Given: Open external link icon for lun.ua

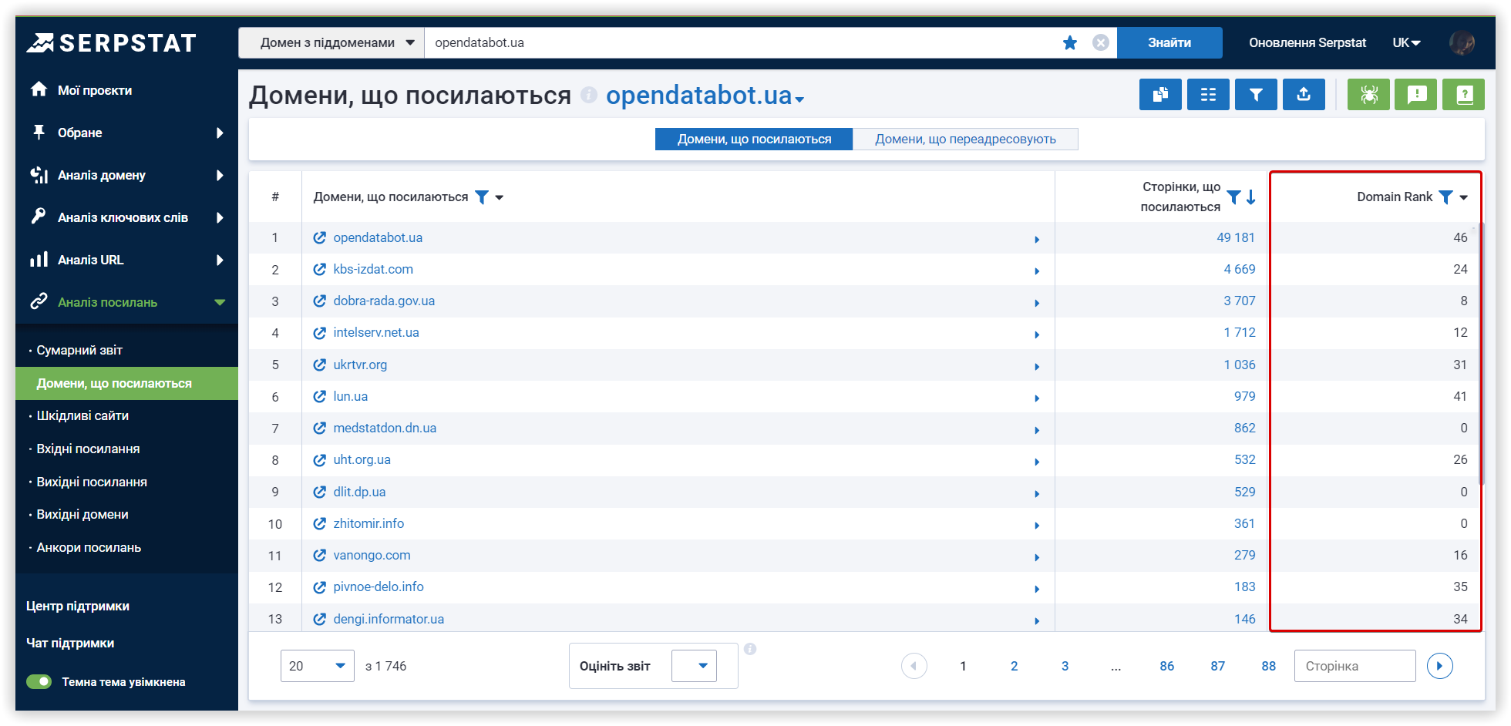Looking at the screenshot, I should click(320, 397).
